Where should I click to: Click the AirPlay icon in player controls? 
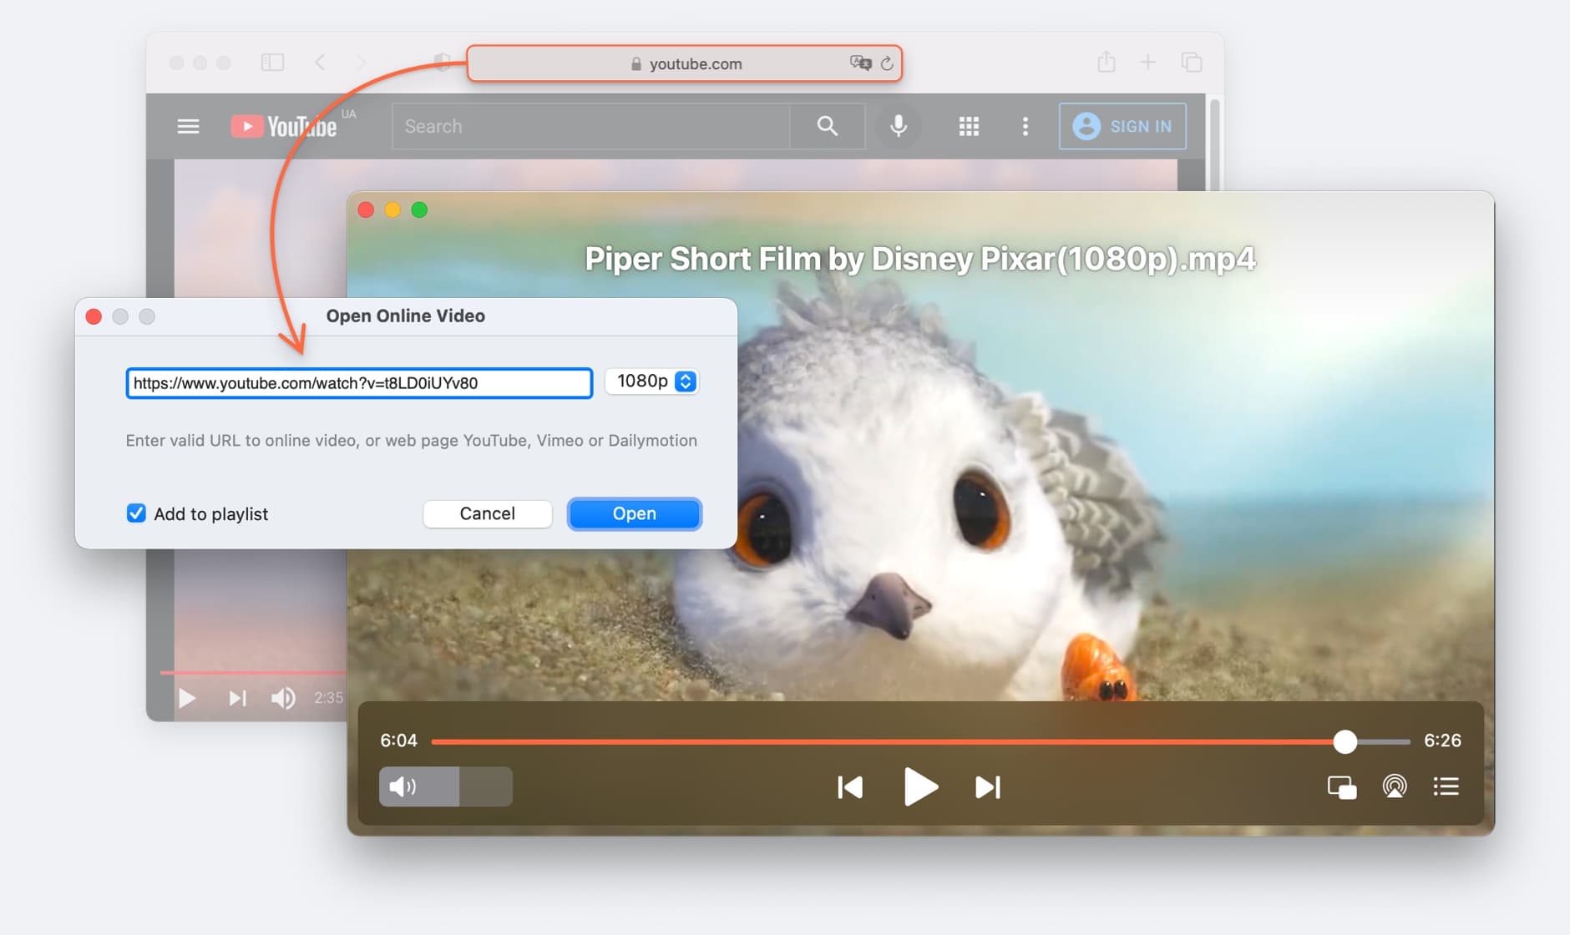point(1394,786)
